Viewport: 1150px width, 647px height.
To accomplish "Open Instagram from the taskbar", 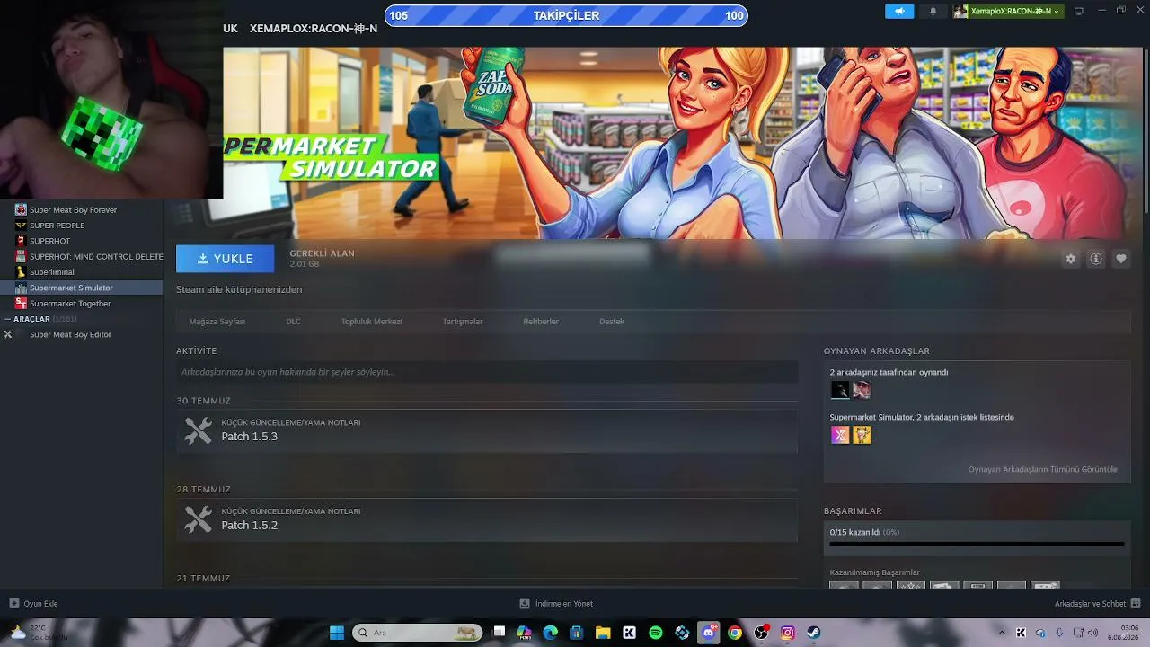I will point(788,633).
